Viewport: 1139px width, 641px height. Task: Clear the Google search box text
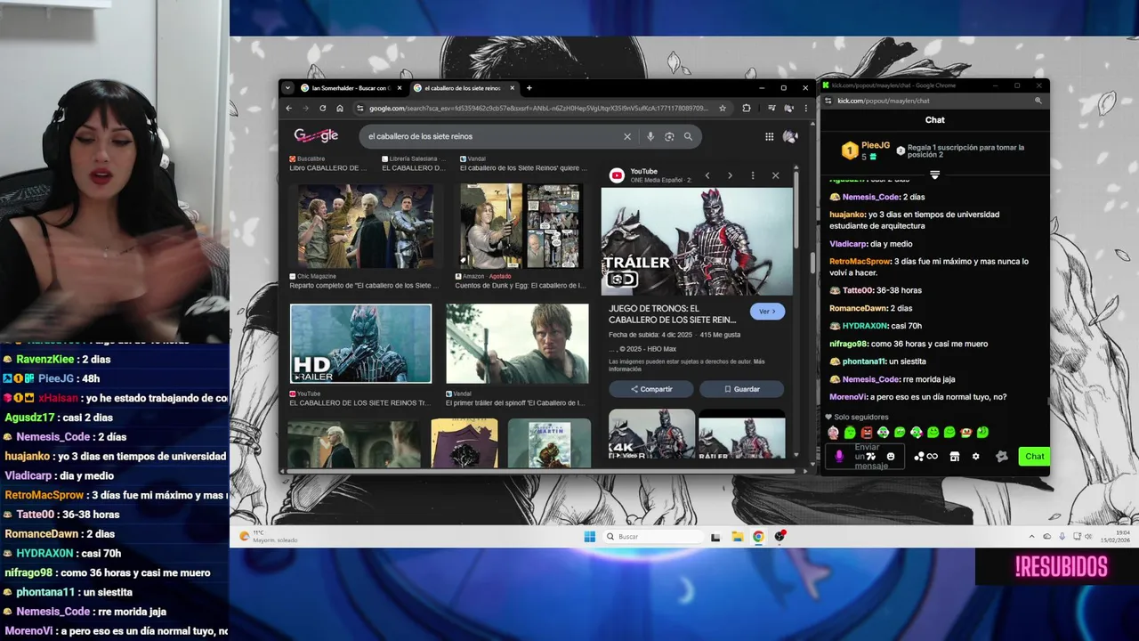click(627, 136)
